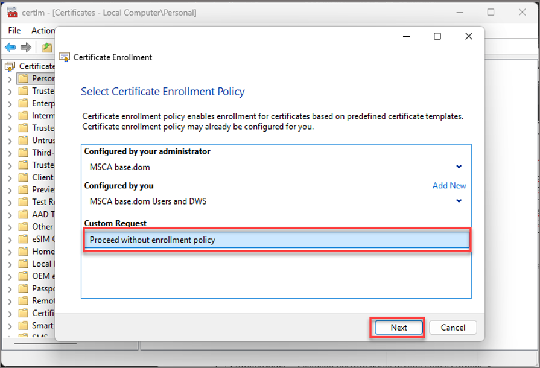
Task: Click the tree pane horizontal scrollbar
Action: coord(45,343)
